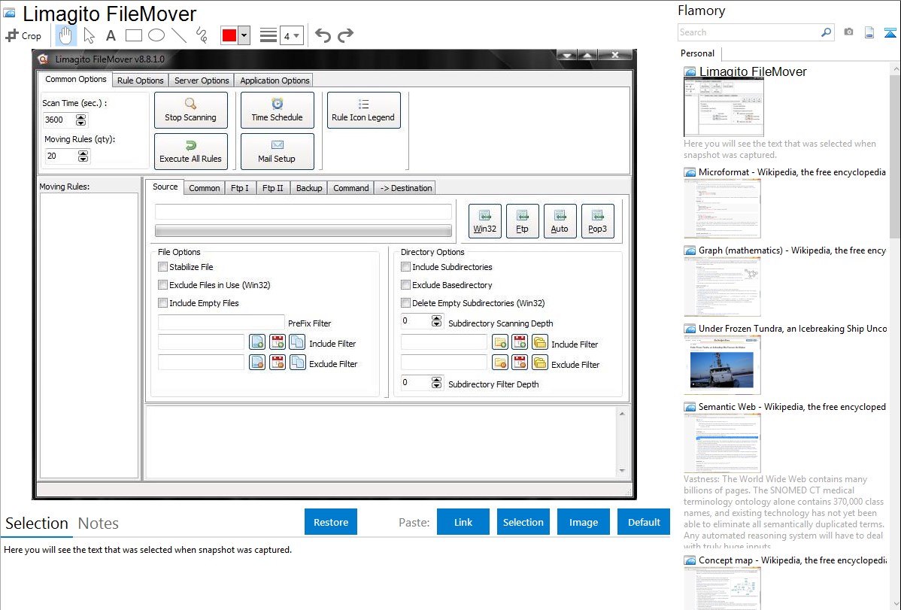Click the Paste Link button
This screenshot has width=901, height=610.
click(x=463, y=522)
